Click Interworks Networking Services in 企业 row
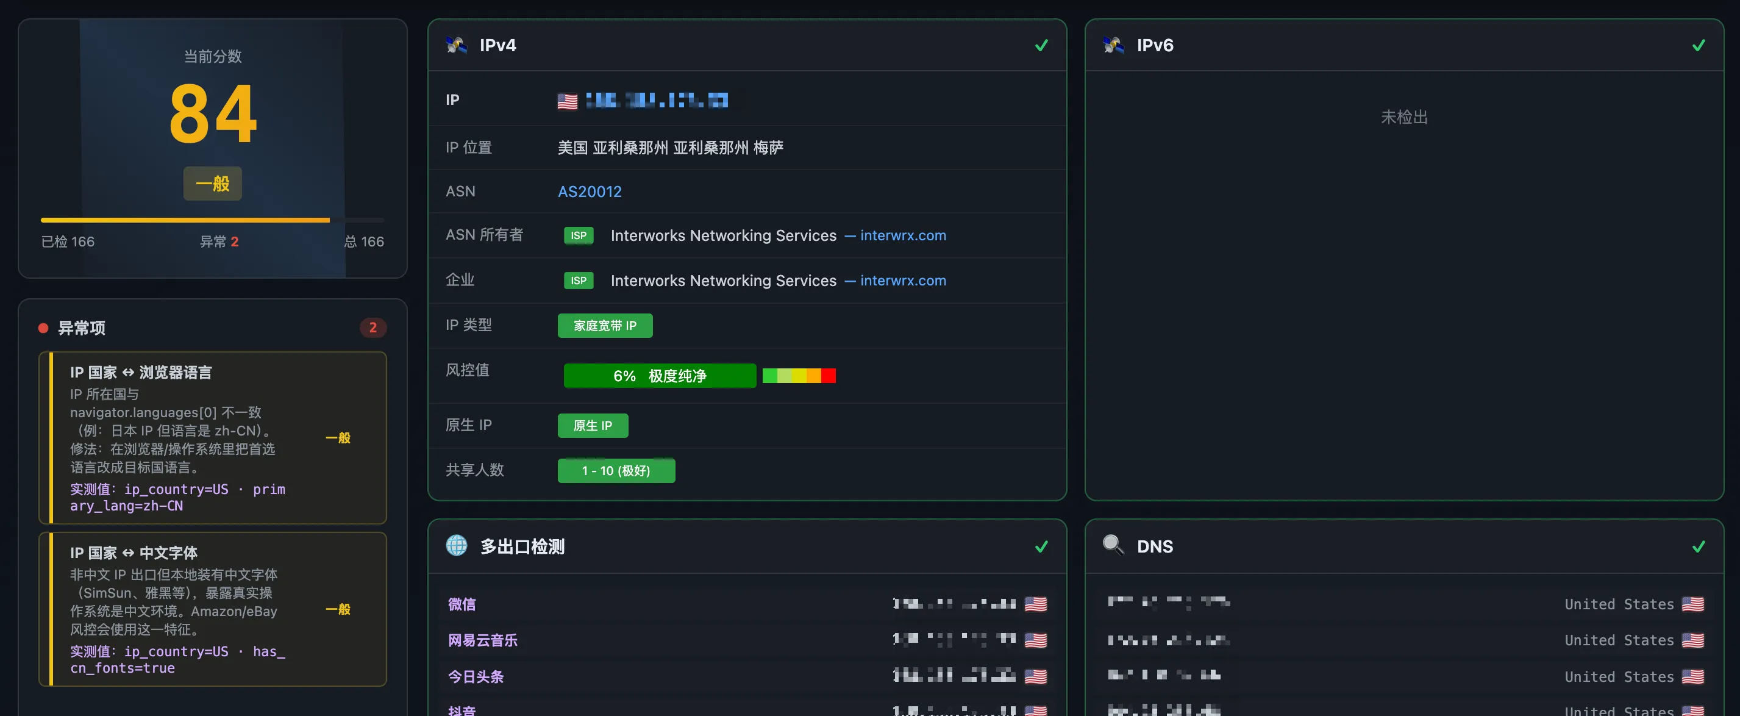Viewport: 1740px width, 716px height. (724, 281)
